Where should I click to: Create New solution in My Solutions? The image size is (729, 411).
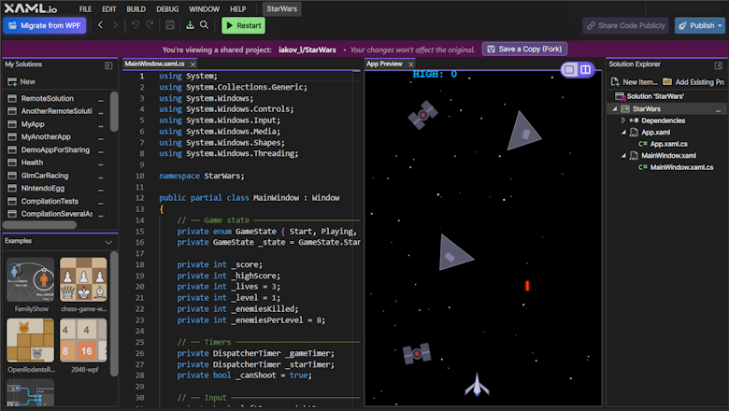coord(21,82)
